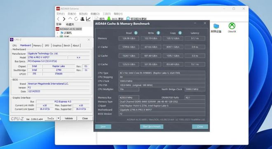The height and width of the screenshot is (149, 272).
Task: Click the forward navigation arrow in AIDA64 toolbar
Action: pos(64,19)
